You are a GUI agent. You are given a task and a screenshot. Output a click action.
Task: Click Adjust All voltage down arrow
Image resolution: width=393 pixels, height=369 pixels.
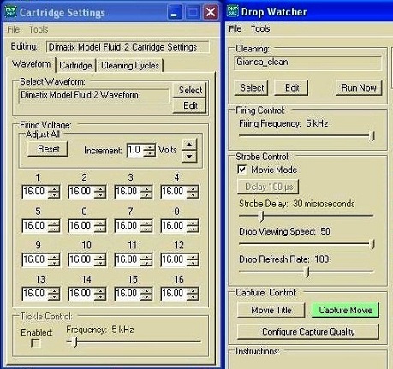point(189,156)
